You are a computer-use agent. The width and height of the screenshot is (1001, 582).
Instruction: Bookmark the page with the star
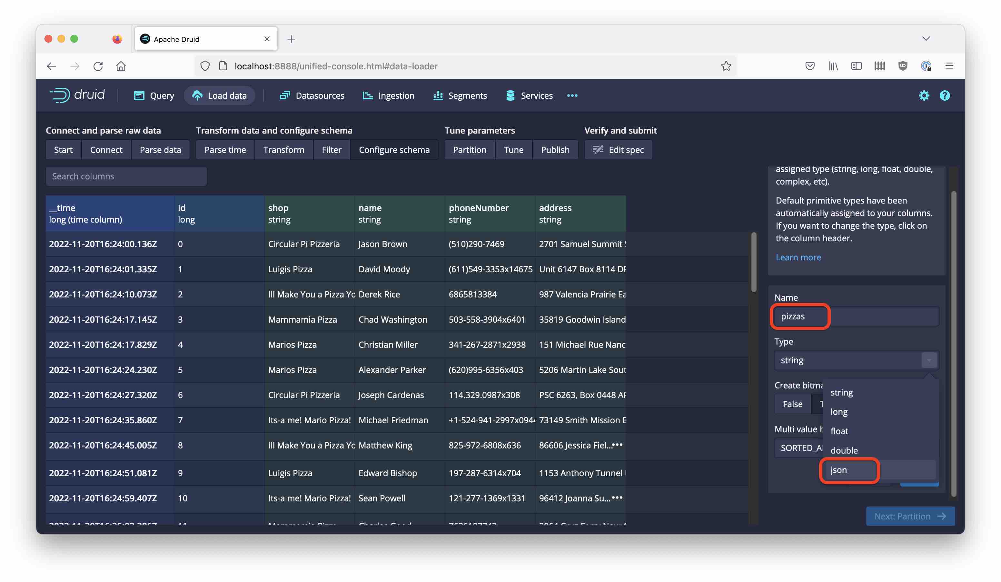(x=726, y=66)
